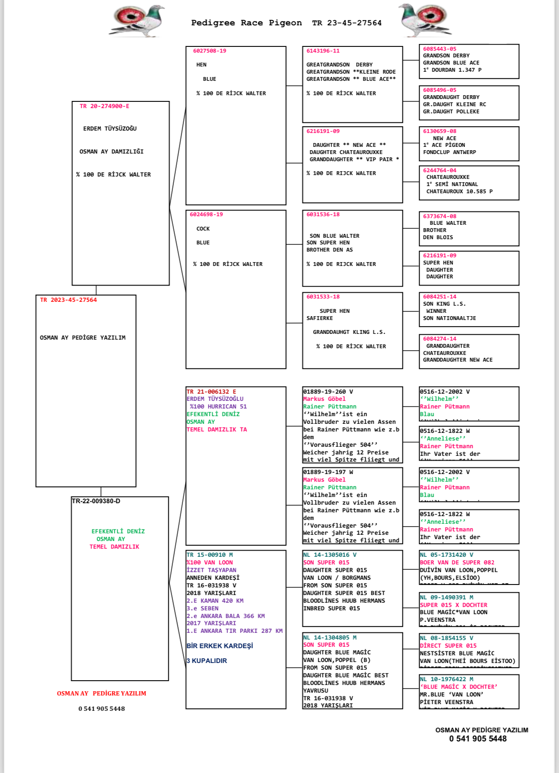The height and width of the screenshot is (773, 559).
Task: Select ring number '6031536-18'
Action: click(323, 214)
